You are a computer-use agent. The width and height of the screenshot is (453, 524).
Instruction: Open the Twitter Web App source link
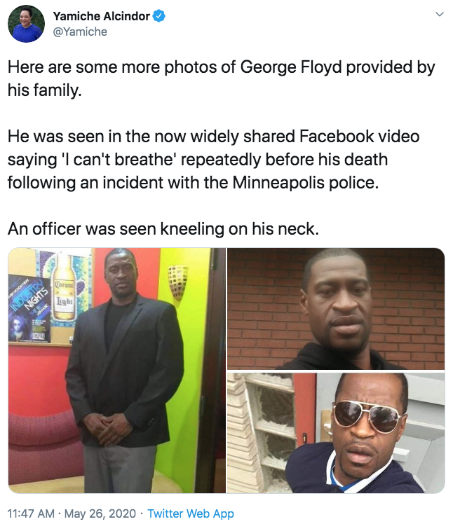191,513
